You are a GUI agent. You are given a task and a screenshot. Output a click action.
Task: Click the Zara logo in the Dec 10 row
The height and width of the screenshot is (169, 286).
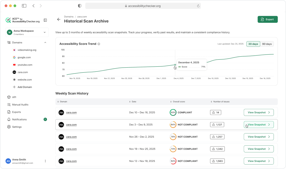61,113
